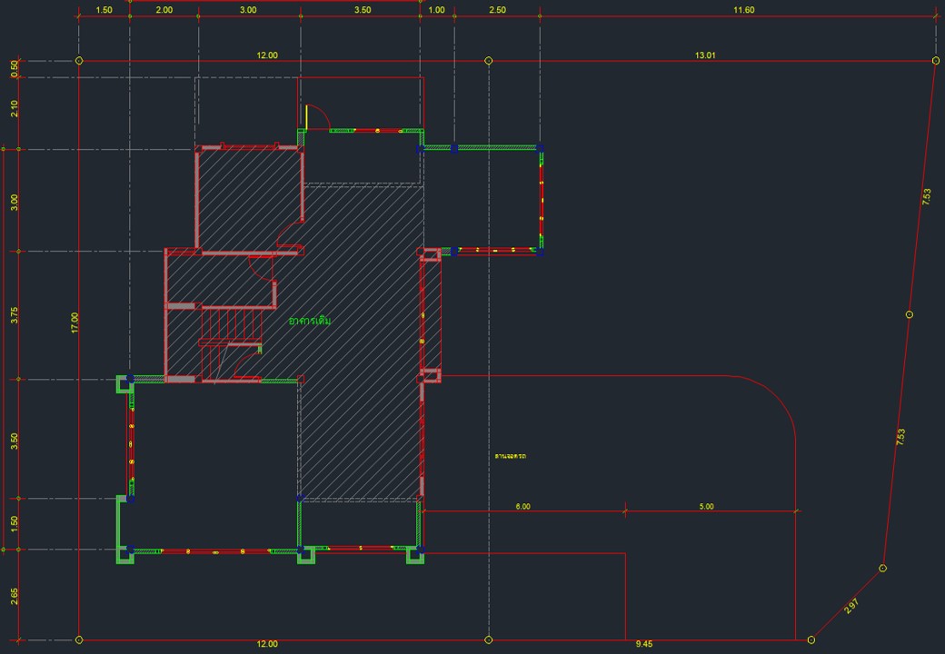Select the 0.50 vertical dimension label
The height and width of the screenshot is (654, 945).
click(14, 67)
